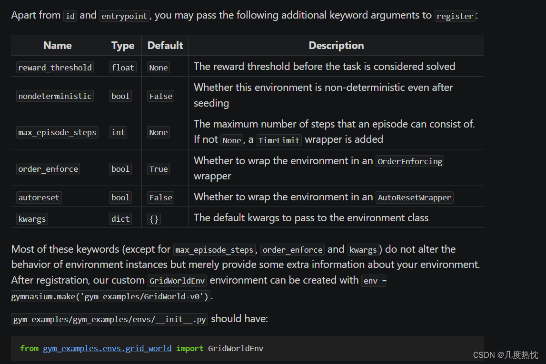
Task: Click the entrypoint code tag in intro sentence
Action: point(125,16)
